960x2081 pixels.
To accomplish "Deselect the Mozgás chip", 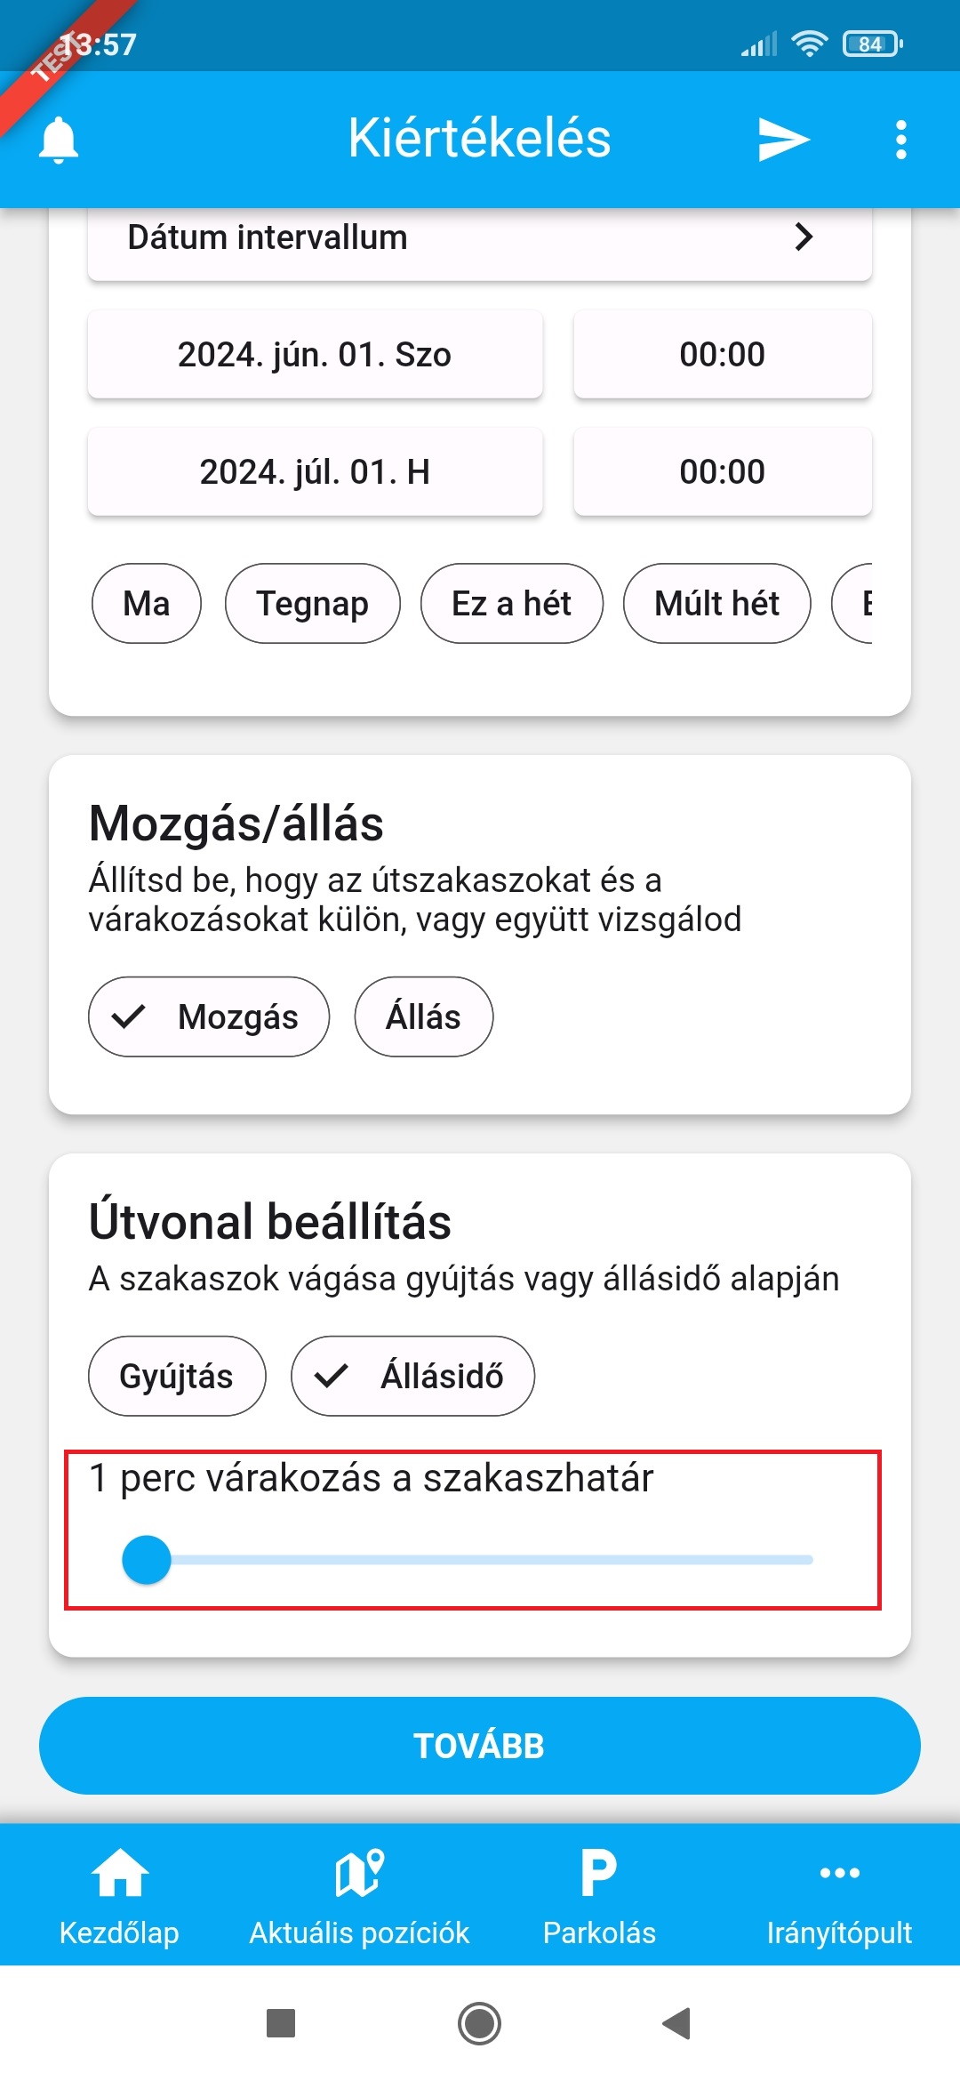I will click(x=209, y=1016).
